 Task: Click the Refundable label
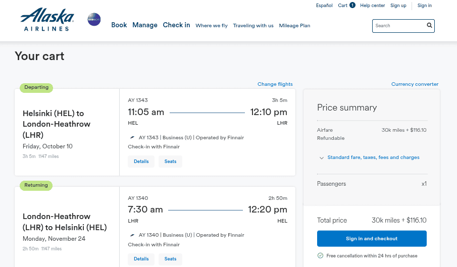[x=331, y=138]
